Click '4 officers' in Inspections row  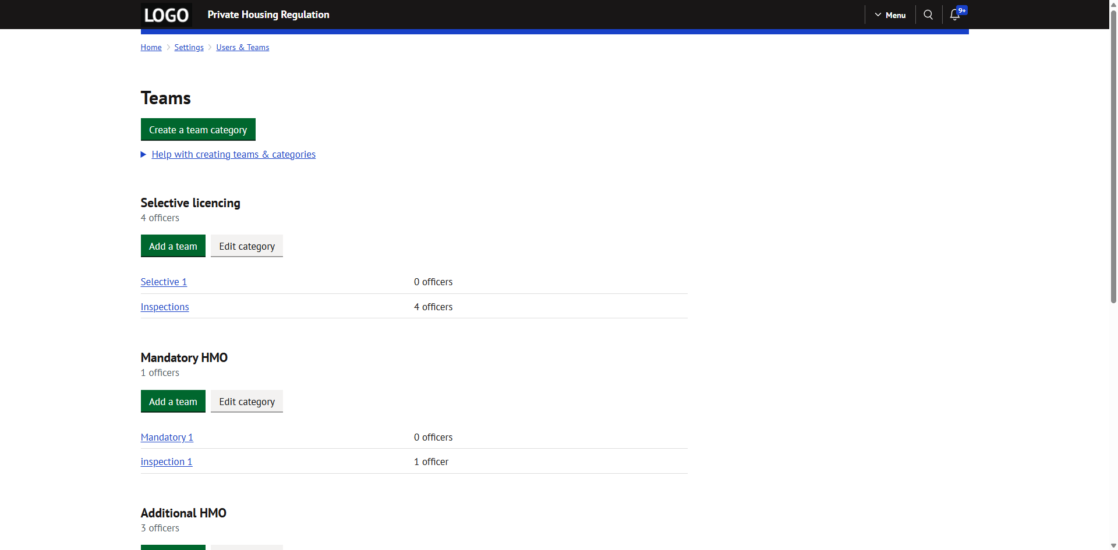[x=433, y=307]
